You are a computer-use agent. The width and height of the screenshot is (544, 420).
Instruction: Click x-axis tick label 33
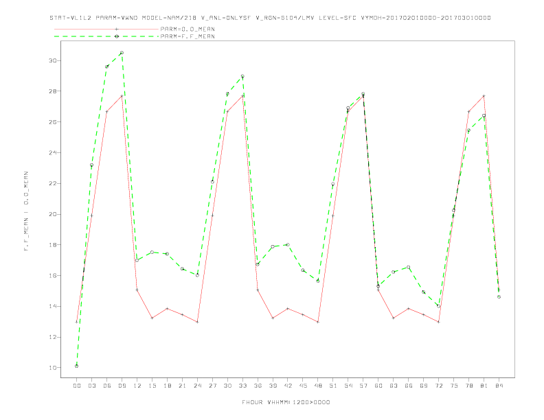tap(242, 386)
